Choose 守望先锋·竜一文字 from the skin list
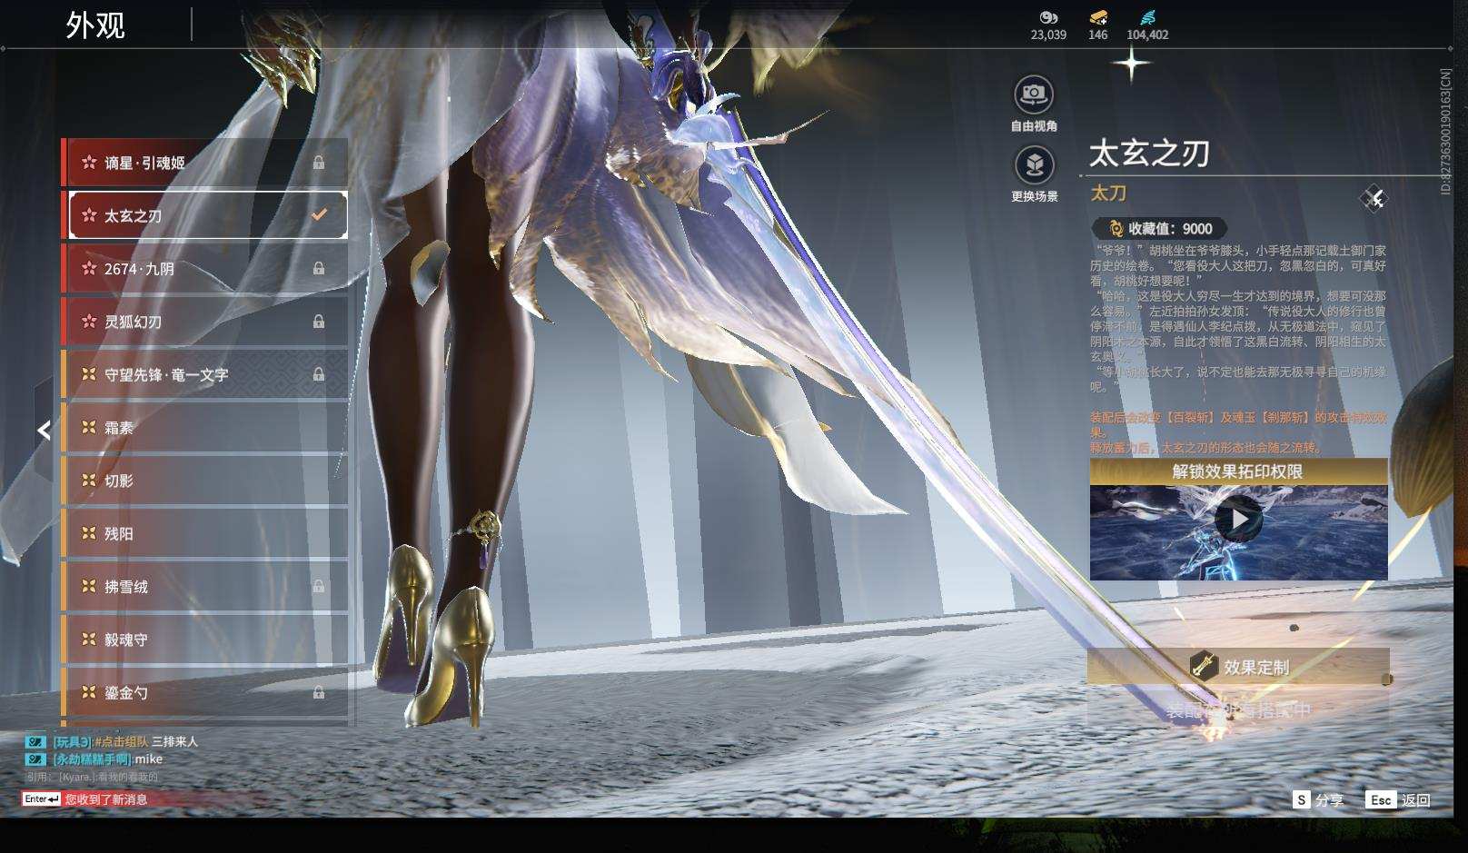The width and height of the screenshot is (1468, 853). tap(204, 374)
